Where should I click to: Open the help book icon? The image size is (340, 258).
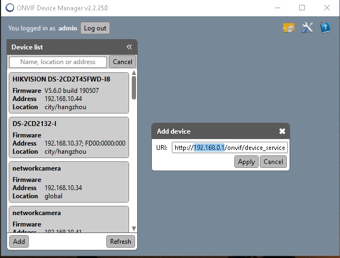point(325,28)
